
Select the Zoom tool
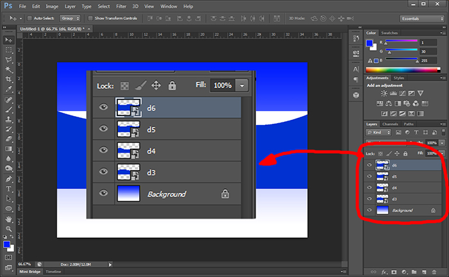pyautogui.click(x=9, y=228)
